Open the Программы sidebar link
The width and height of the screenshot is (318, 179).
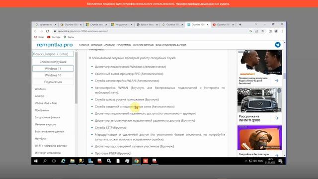[x=42, y=110]
